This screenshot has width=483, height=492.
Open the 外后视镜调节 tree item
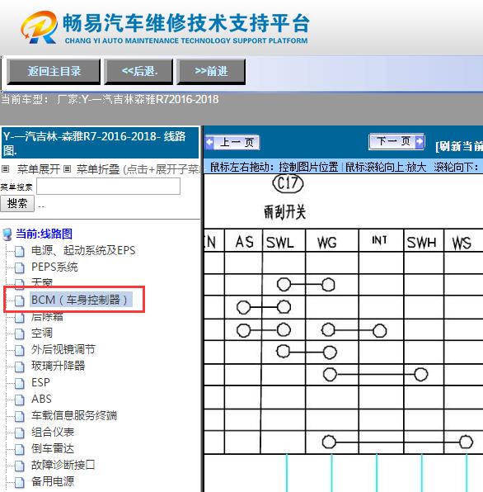(63, 349)
